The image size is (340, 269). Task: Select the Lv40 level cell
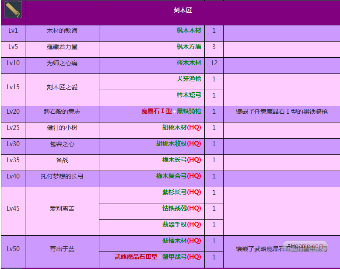point(13,179)
